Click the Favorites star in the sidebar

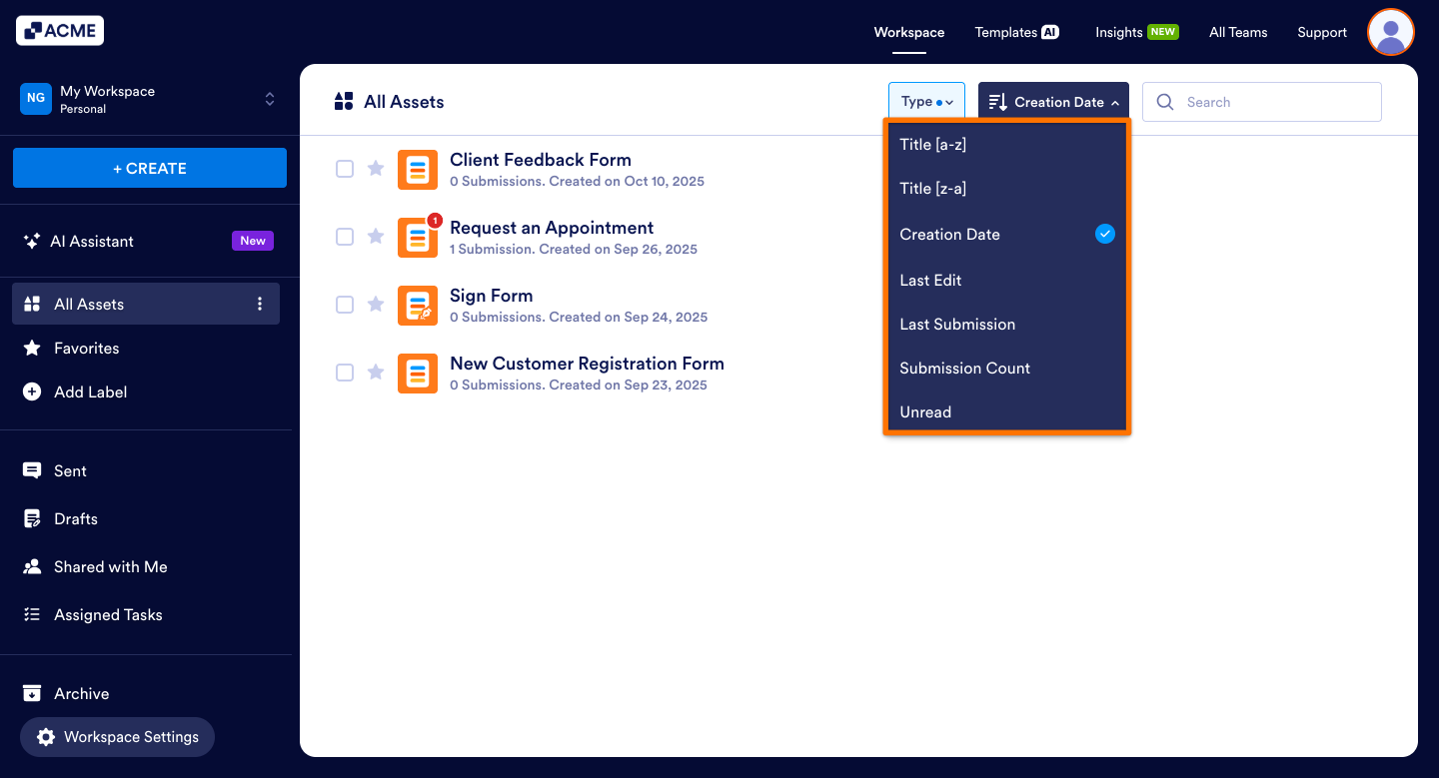(34, 348)
